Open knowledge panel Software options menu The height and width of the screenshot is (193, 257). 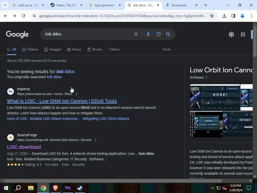(206, 77)
